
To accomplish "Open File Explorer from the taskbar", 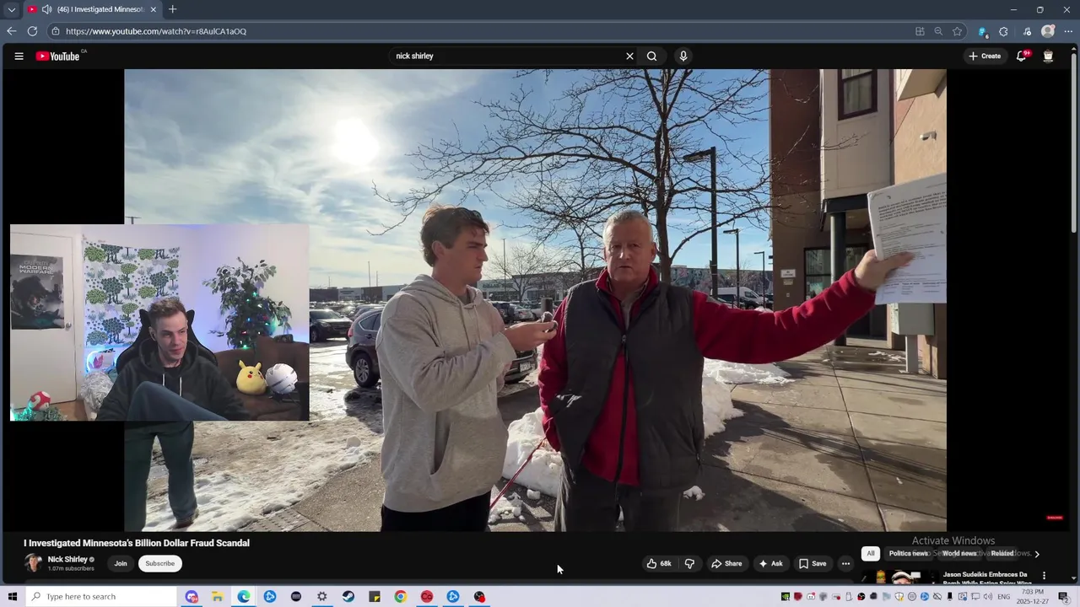I will (x=217, y=596).
